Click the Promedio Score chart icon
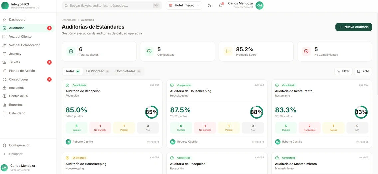Viewport: 378px width, 174px height. pos(228,51)
